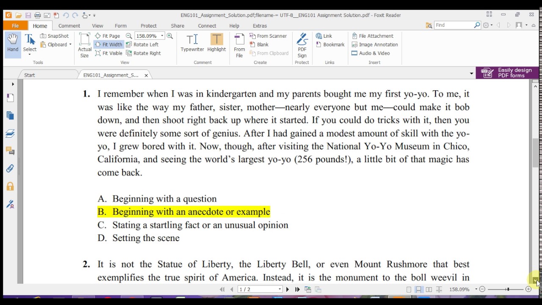The height and width of the screenshot is (305, 542).
Task: Open the Comments side panel
Action: tap(10, 151)
